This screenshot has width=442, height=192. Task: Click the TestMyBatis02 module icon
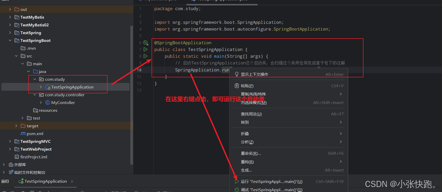(17, 25)
